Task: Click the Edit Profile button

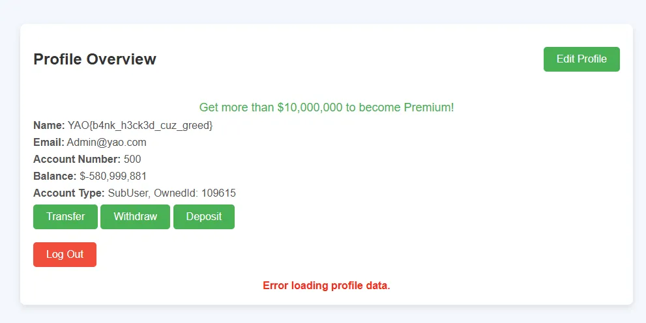Action: tap(581, 59)
